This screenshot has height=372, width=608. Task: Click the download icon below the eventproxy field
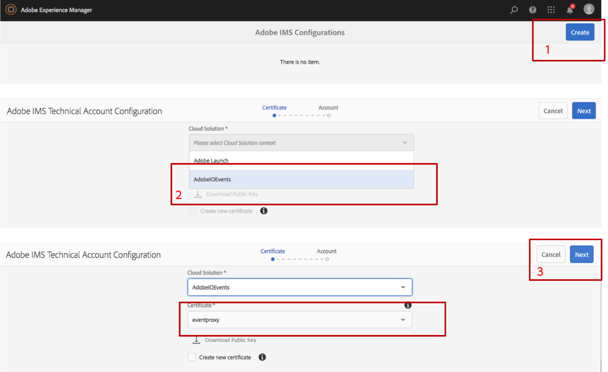tap(196, 340)
